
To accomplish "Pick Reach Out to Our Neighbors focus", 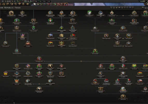I will (50, 67).
